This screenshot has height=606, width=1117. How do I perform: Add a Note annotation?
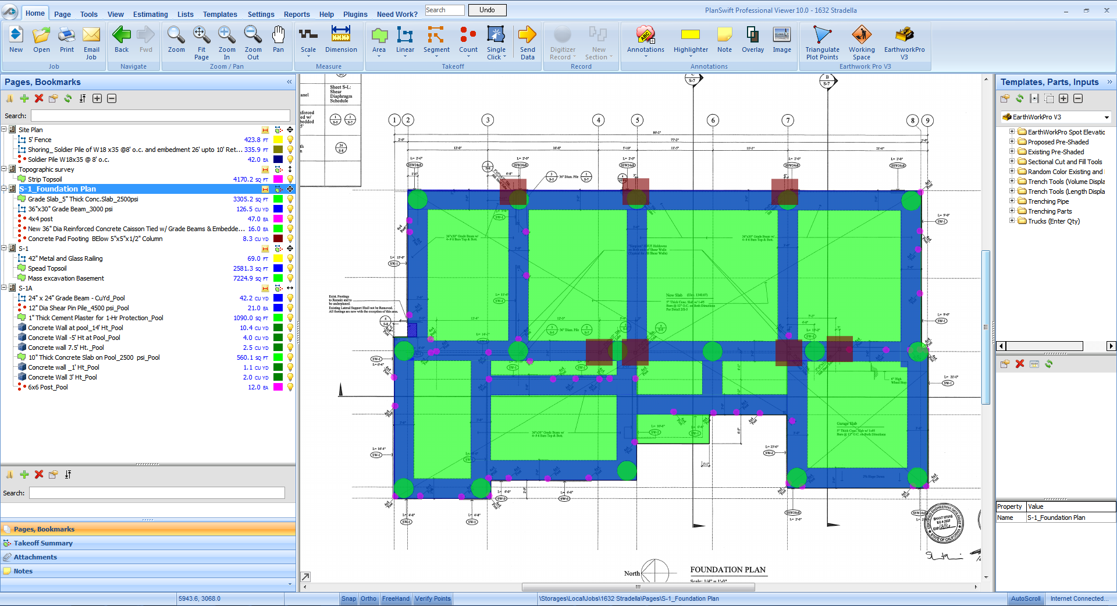point(724,41)
